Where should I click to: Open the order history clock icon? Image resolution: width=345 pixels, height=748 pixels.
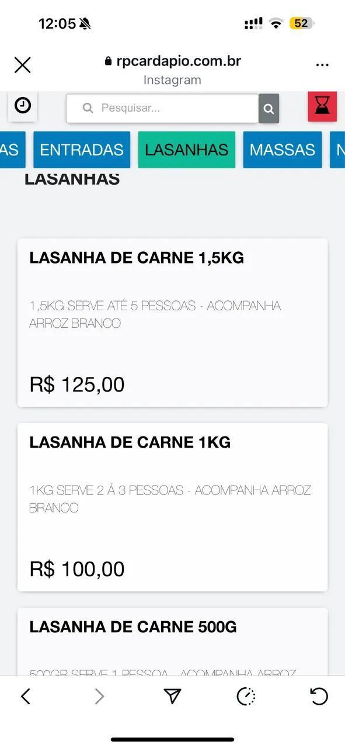coord(22,106)
